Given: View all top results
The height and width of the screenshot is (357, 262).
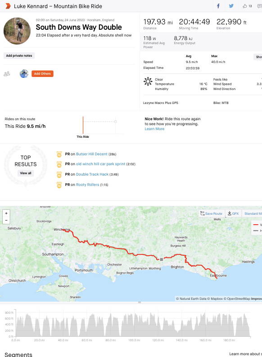Looking at the screenshot, I should (x=26, y=173).
